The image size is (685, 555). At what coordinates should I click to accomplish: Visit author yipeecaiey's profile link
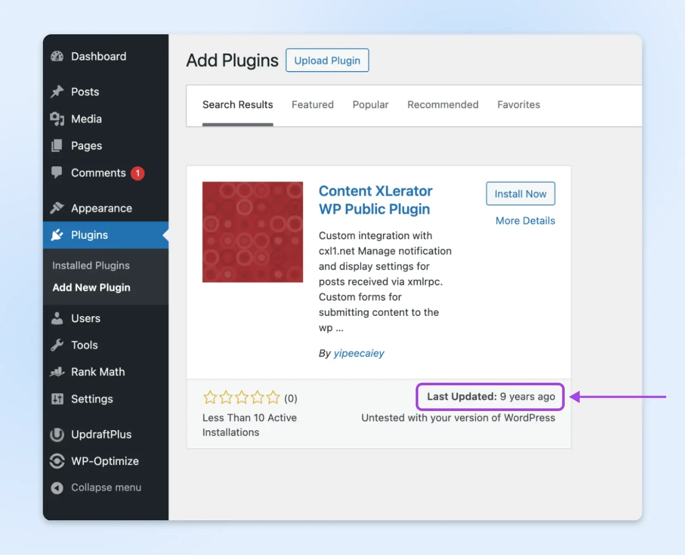(x=359, y=353)
